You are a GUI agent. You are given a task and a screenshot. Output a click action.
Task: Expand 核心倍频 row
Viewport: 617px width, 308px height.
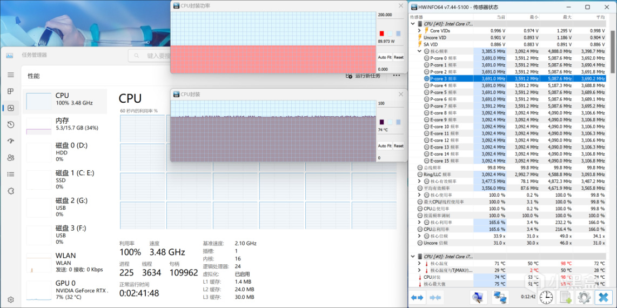pos(419,236)
